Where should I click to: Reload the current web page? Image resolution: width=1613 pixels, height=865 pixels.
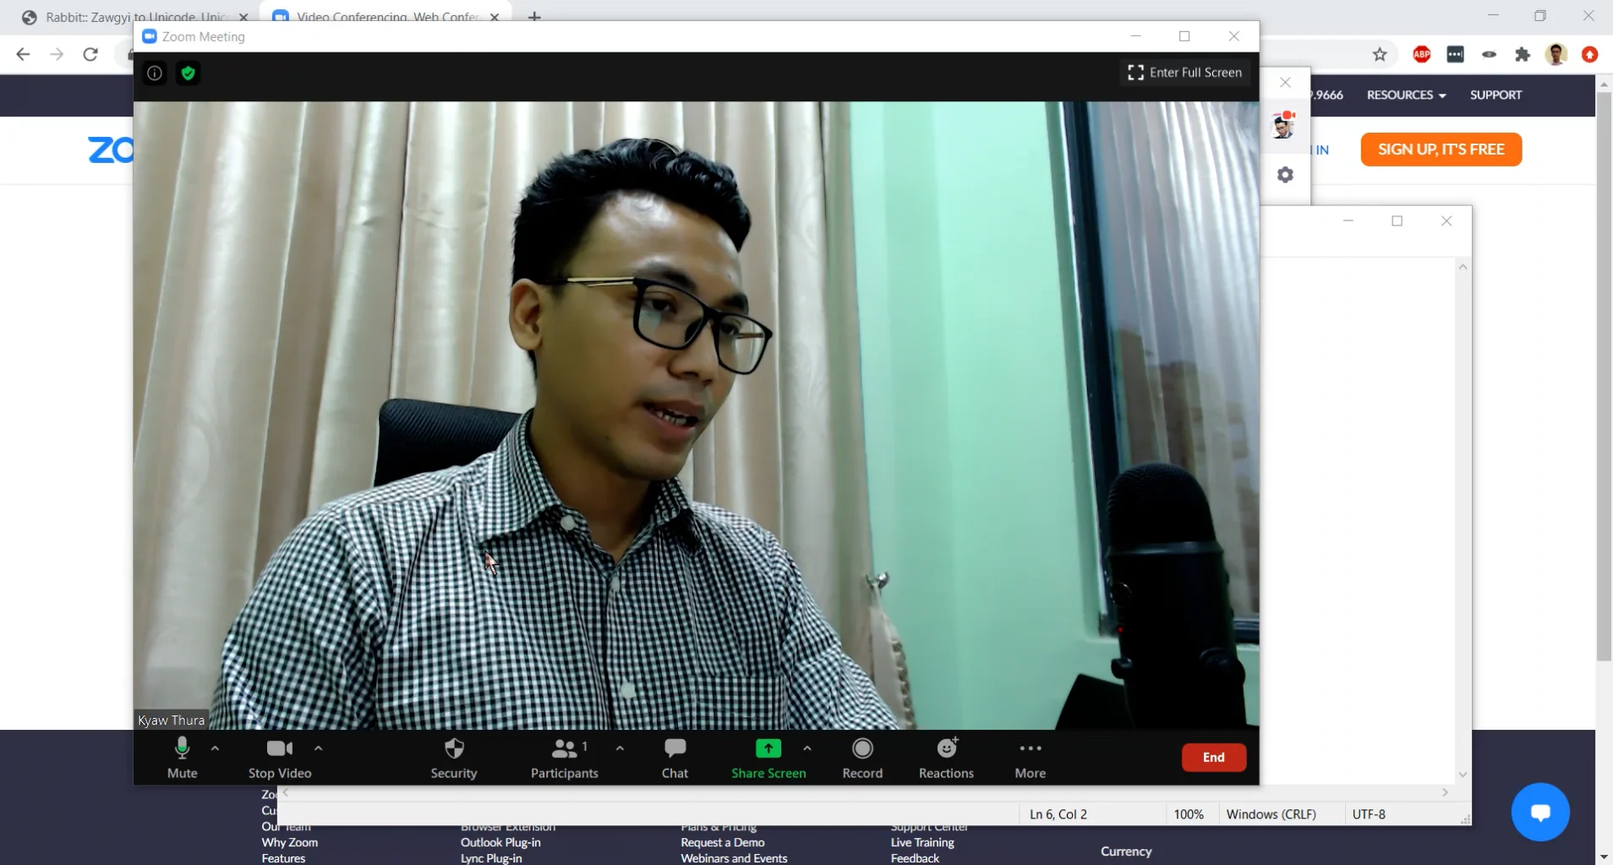tap(90, 55)
